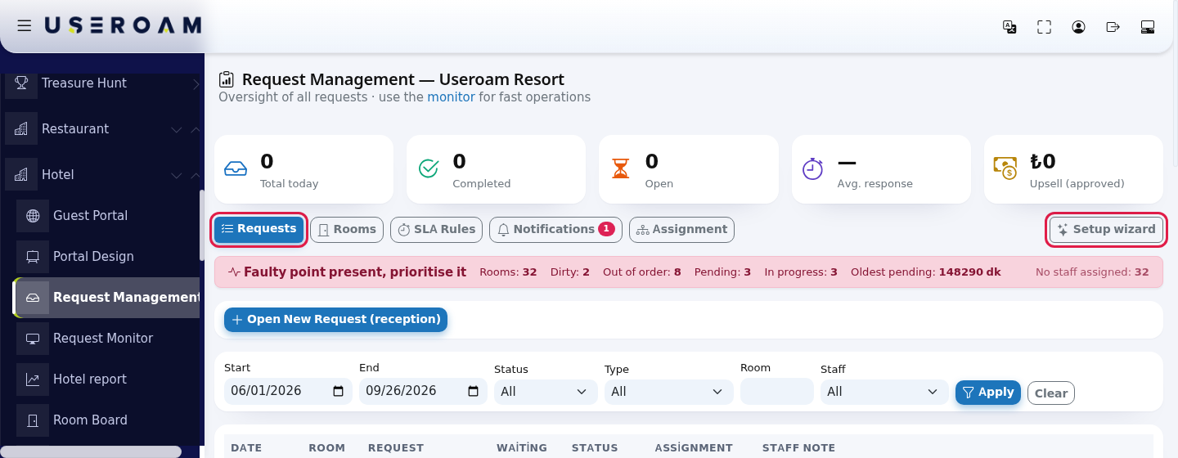
Task: Click the STATUS column header
Action: 595,448
